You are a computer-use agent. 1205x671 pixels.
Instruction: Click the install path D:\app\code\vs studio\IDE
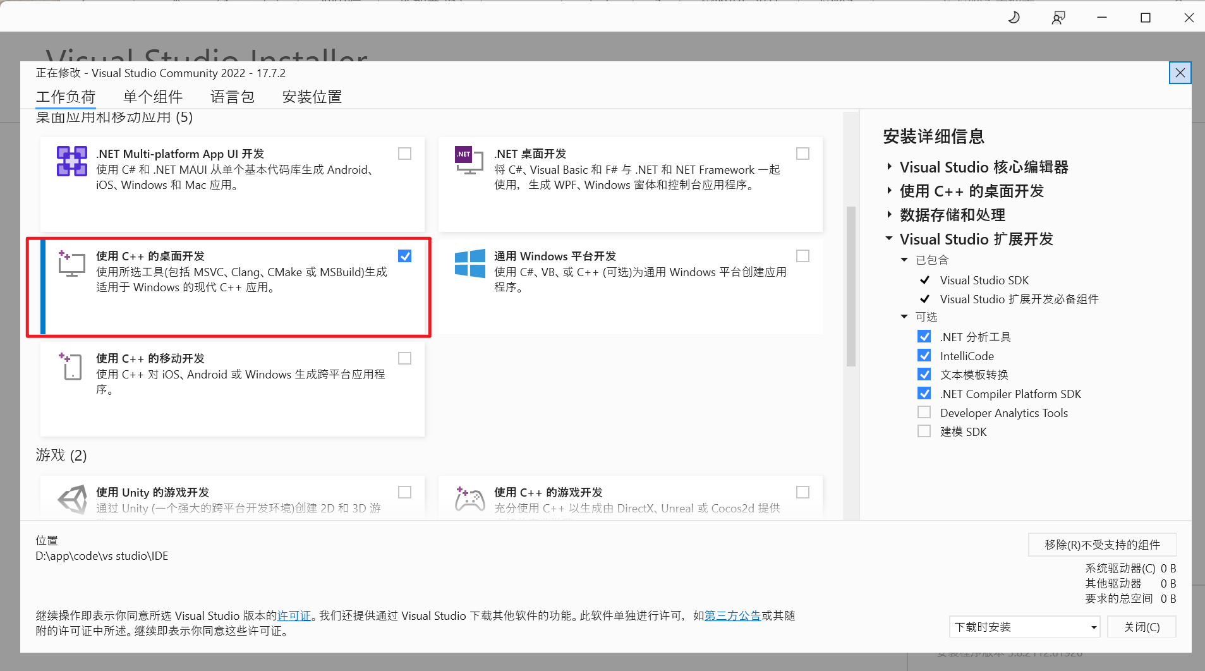102,556
